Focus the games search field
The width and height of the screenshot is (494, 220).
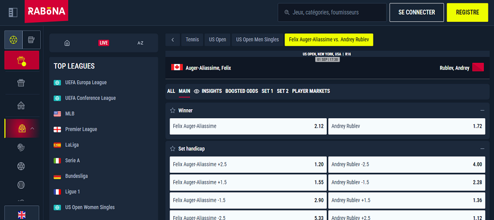pyautogui.click(x=332, y=13)
